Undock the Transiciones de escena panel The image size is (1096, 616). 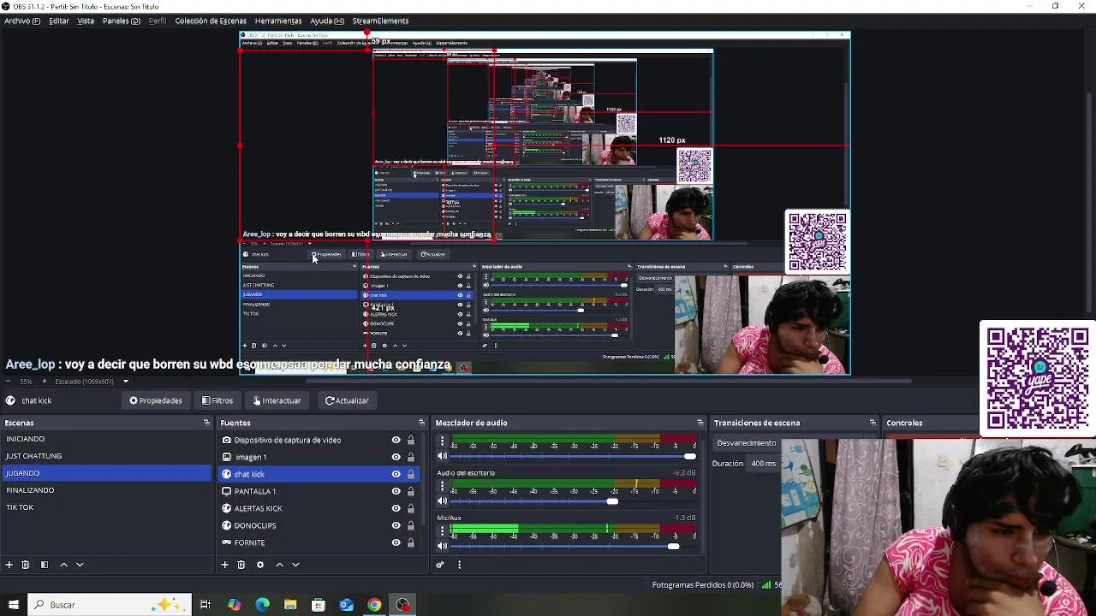873,423
